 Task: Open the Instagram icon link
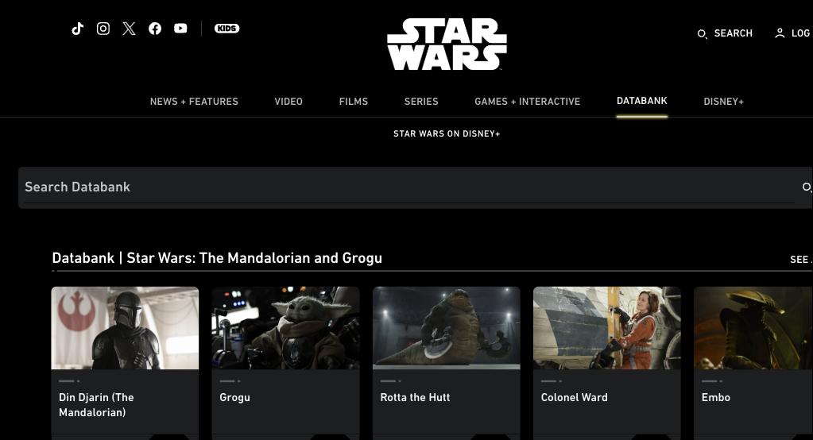pyautogui.click(x=103, y=29)
